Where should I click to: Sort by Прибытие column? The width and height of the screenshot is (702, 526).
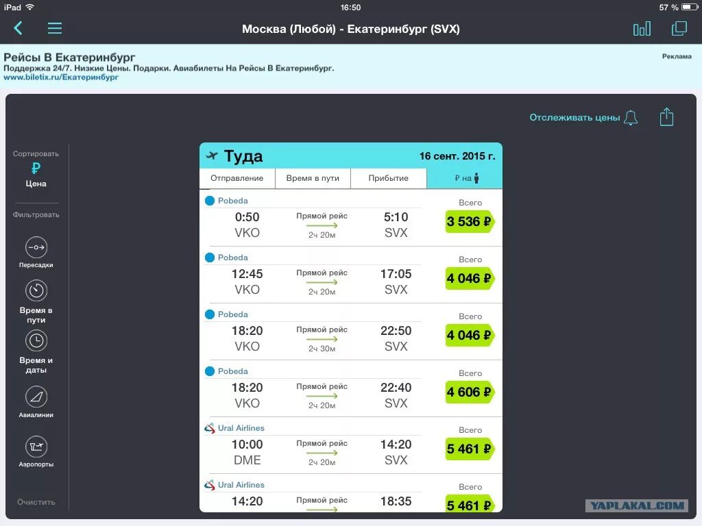(388, 178)
